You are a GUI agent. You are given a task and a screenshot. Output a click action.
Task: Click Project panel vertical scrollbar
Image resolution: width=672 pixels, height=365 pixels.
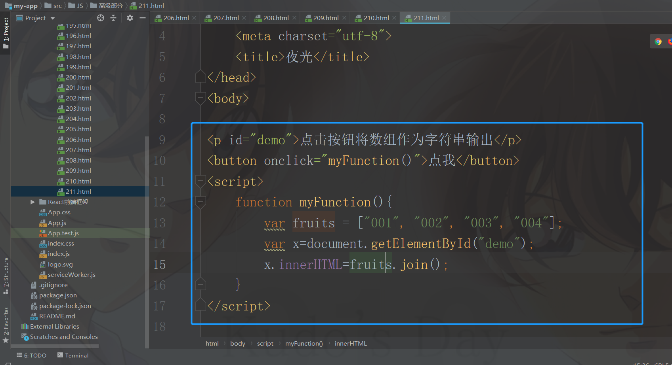point(147,242)
